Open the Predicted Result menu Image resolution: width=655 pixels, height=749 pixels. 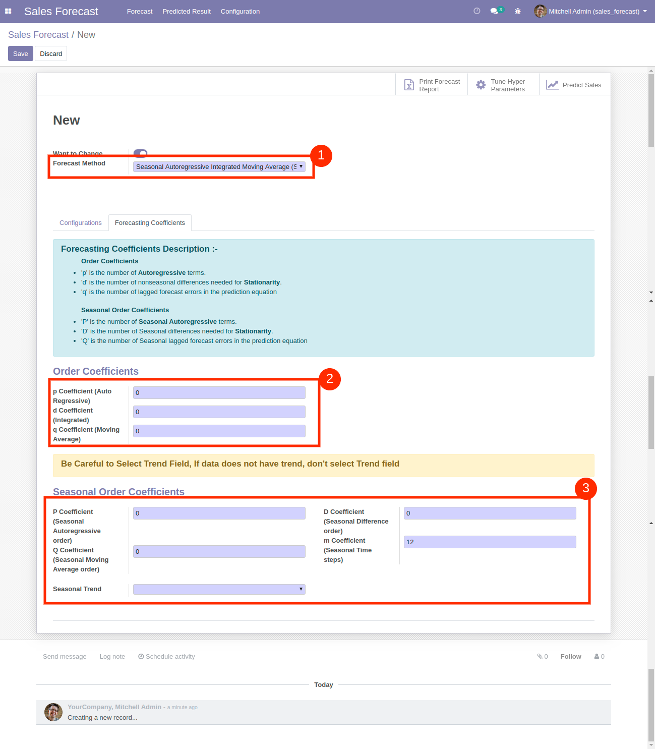pyautogui.click(x=187, y=11)
